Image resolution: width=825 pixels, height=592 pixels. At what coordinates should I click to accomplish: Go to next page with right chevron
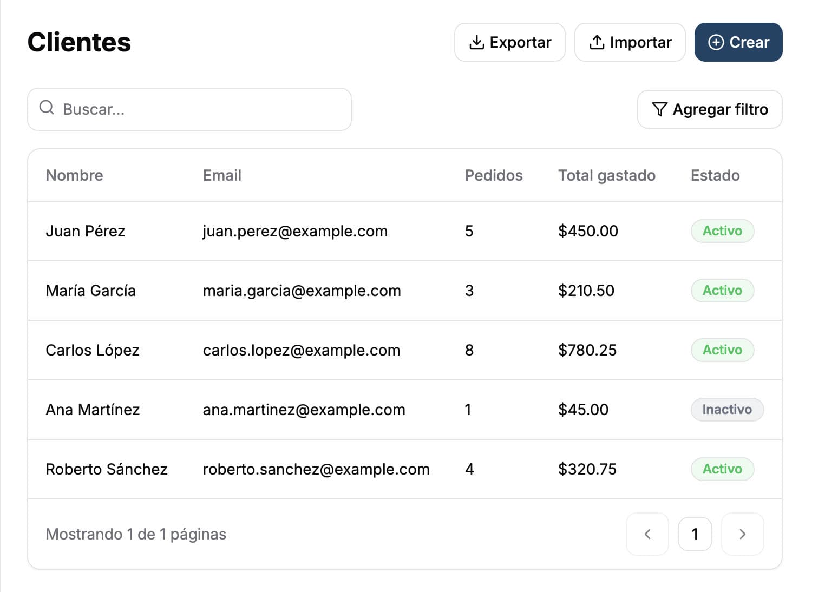tap(742, 534)
